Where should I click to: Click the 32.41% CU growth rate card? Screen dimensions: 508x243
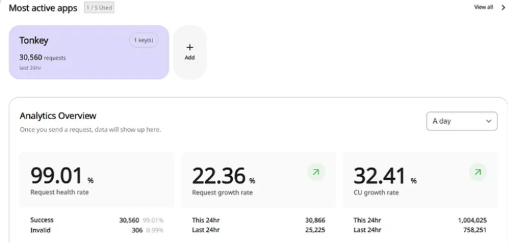pyautogui.click(x=420, y=179)
